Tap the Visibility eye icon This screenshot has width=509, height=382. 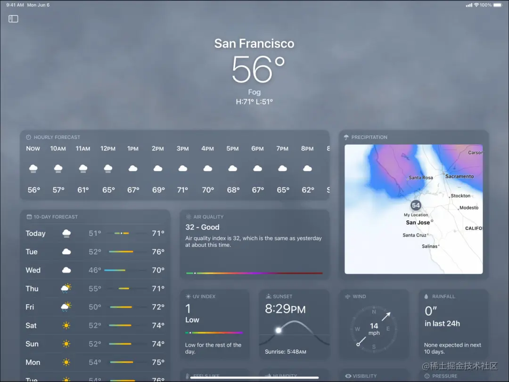pos(348,376)
